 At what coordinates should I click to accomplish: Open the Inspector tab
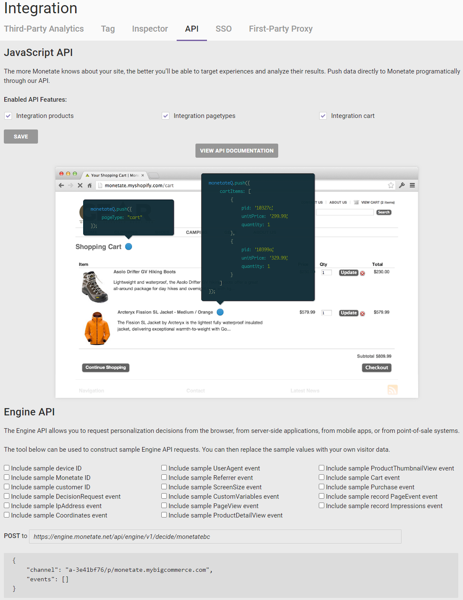pos(150,29)
